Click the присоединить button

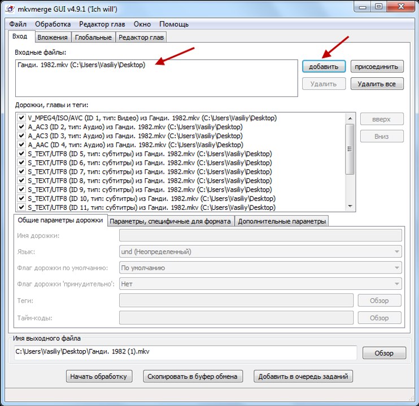[x=377, y=67]
